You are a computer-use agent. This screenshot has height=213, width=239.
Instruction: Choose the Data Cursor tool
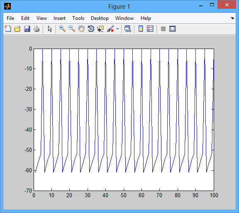point(100,29)
